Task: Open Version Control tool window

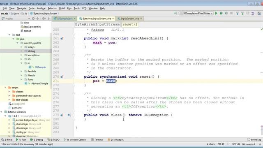Action: (x=75, y=140)
